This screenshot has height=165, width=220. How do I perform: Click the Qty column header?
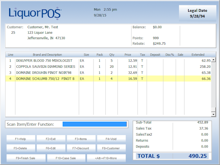click(x=112, y=55)
